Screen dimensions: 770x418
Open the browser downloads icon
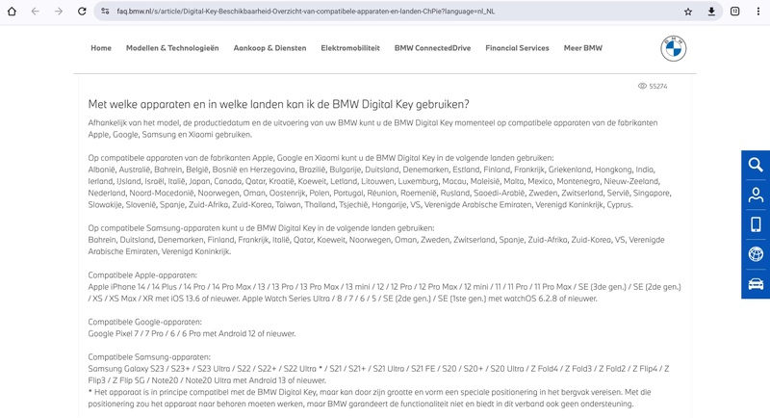coord(711,12)
